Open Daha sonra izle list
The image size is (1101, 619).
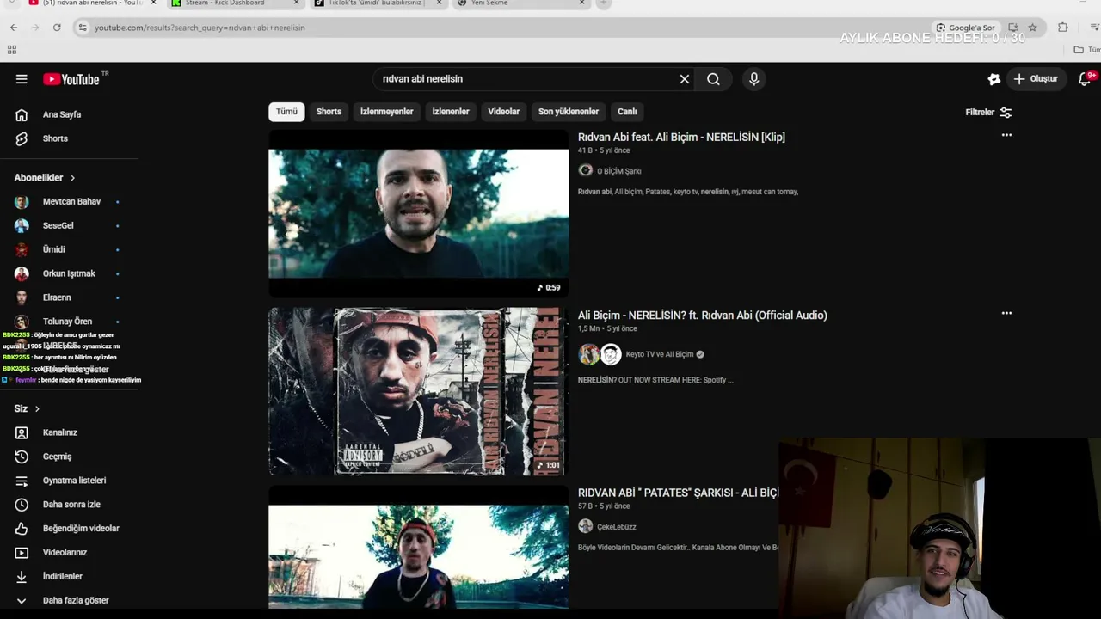click(71, 505)
